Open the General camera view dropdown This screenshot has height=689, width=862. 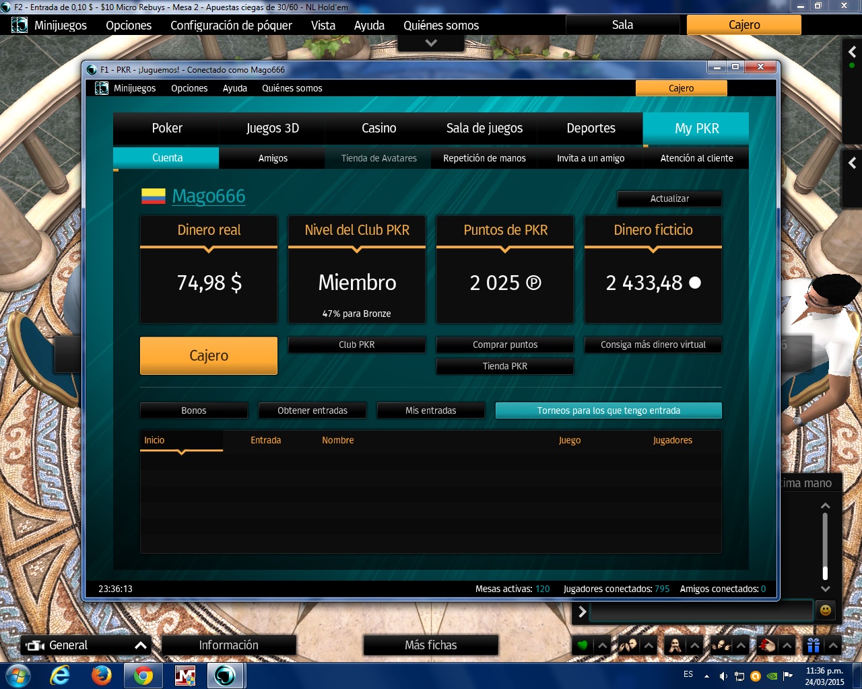(141, 645)
